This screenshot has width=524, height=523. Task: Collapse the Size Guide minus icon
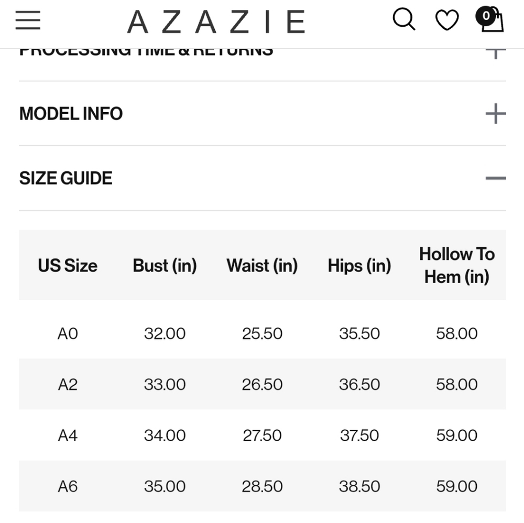pos(496,178)
